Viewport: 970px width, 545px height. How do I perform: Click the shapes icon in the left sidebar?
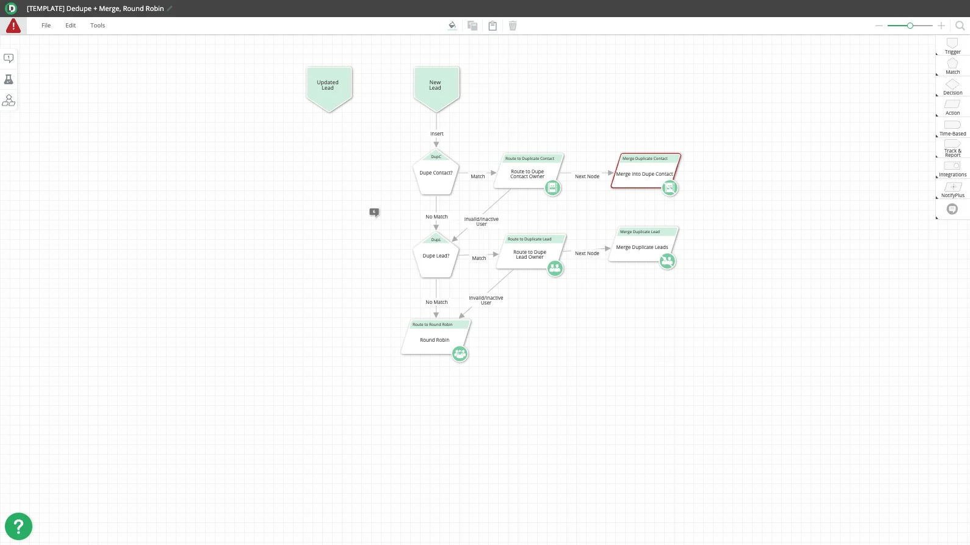coord(9,100)
